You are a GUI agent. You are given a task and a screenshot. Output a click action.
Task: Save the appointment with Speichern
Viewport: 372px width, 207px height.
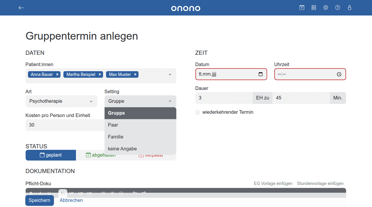pyautogui.click(x=39, y=200)
